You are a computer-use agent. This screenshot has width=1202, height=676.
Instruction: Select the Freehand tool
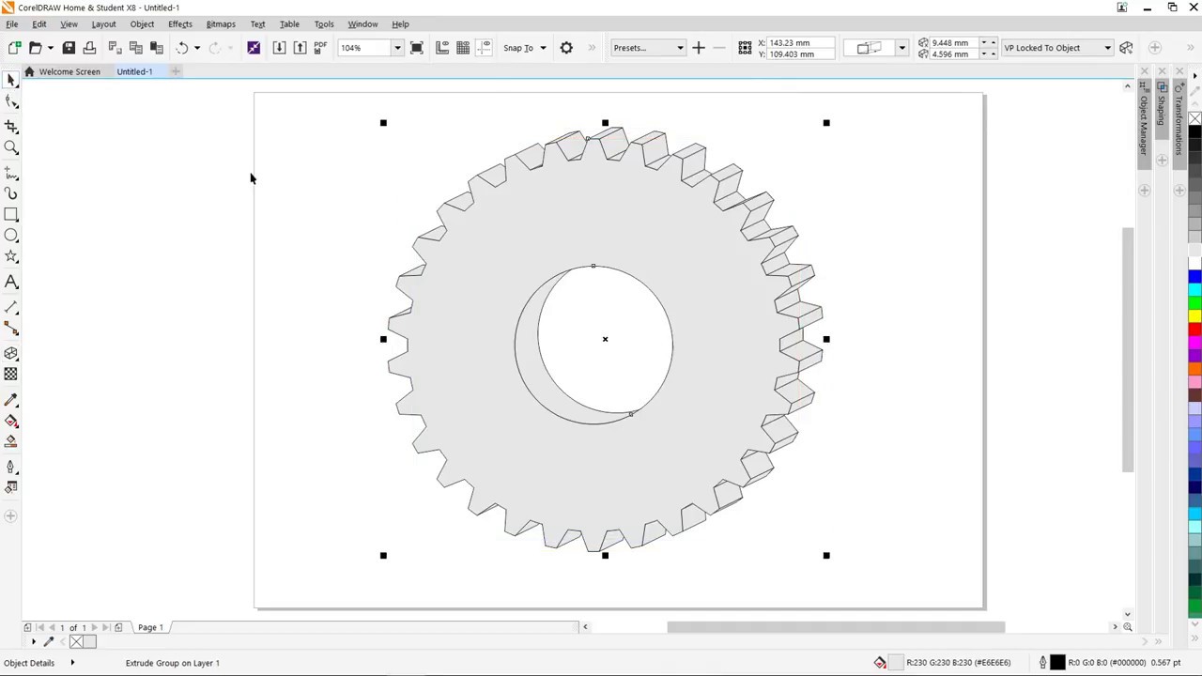11,173
